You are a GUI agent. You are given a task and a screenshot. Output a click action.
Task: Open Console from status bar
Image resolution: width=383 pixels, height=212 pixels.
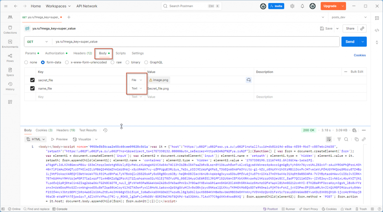pyautogui.click(x=60, y=209)
